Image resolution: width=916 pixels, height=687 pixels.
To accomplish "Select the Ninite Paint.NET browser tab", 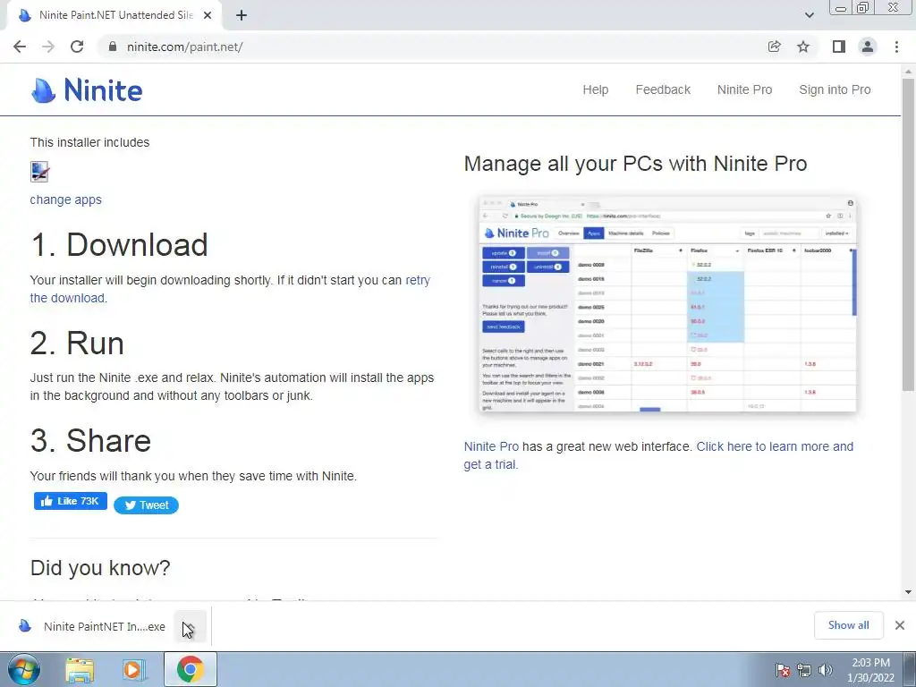I will [x=114, y=15].
